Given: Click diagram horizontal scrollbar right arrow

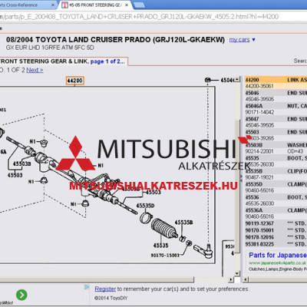Looking at the screenshot, I should pyautogui.click(x=231, y=279).
